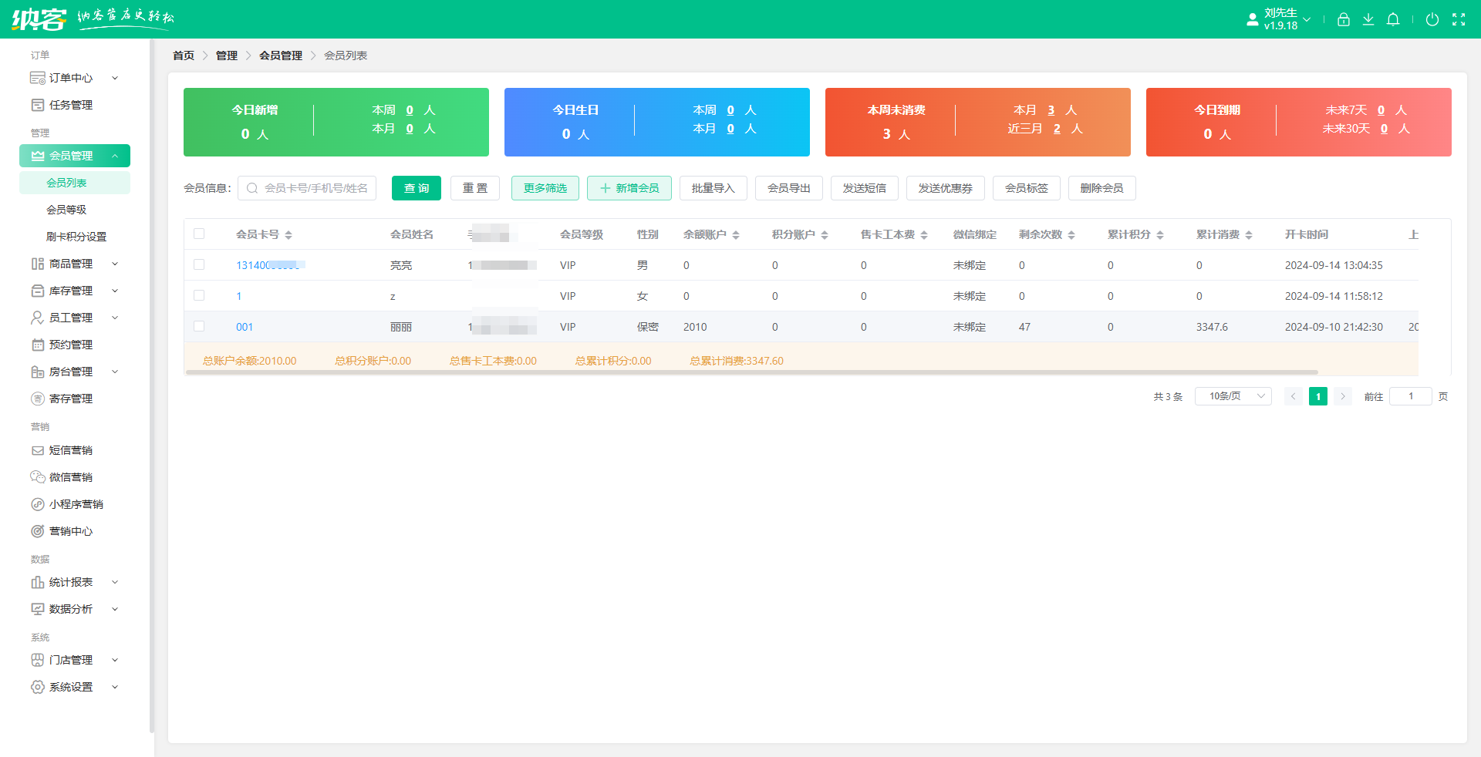Open the 10条/页 page size dropdown

(1232, 395)
